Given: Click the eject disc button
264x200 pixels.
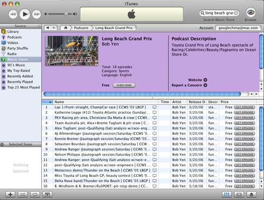Looking at the screenshot, I should pyautogui.click(x=251, y=195).
